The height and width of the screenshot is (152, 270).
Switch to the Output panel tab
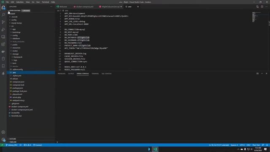[x=71, y=73]
